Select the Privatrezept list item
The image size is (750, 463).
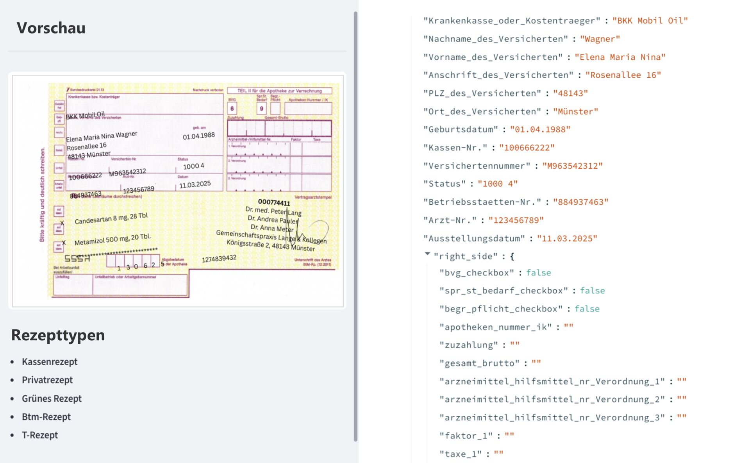coord(47,380)
